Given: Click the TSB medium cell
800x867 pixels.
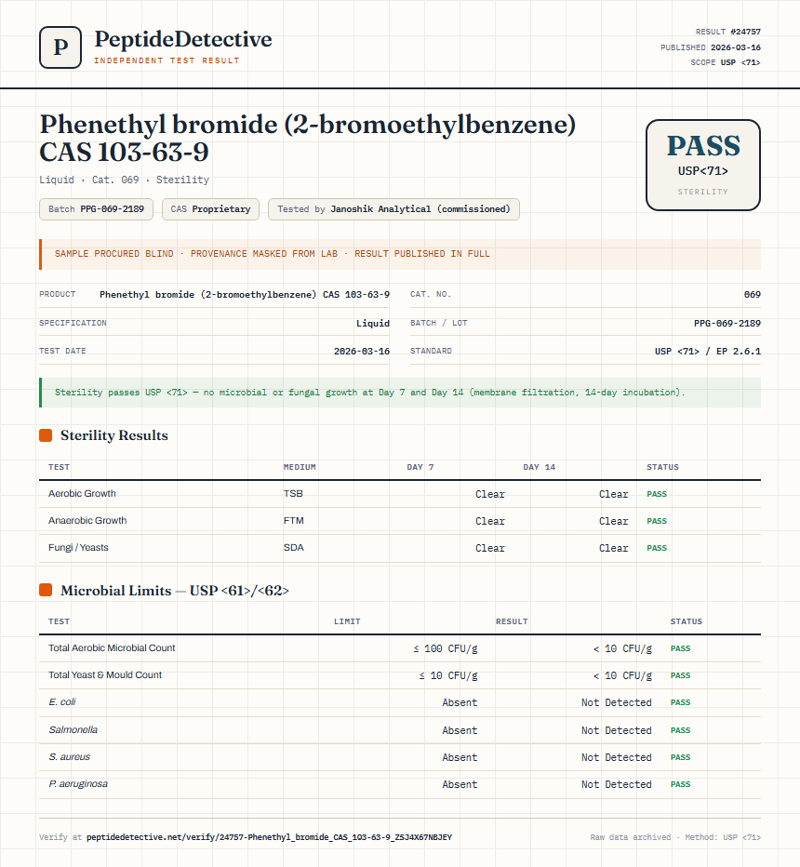Looking at the screenshot, I should (293, 494).
